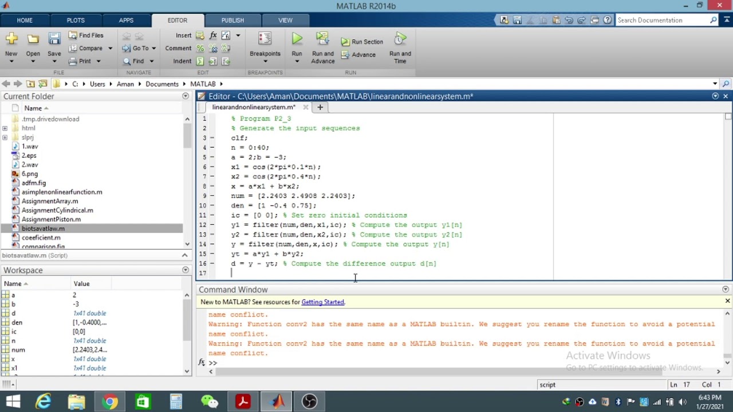Click the Insert section icon
This screenshot has width=733, height=412.
pos(200,35)
